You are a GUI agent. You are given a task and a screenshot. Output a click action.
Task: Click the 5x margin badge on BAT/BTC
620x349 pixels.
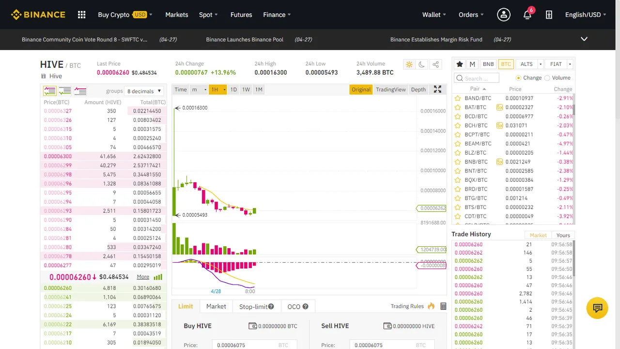(x=499, y=108)
